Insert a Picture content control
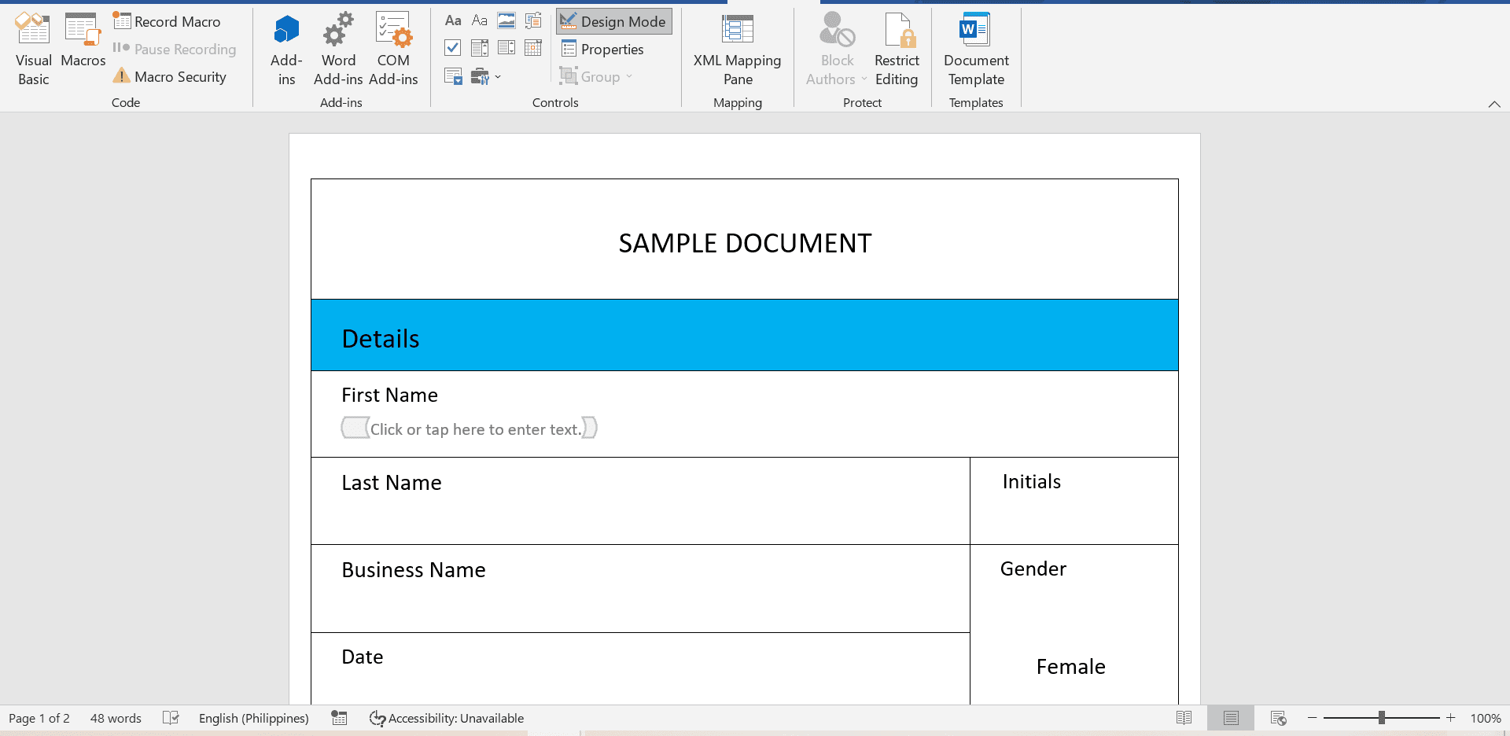This screenshot has width=1510, height=736. (506, 21)
